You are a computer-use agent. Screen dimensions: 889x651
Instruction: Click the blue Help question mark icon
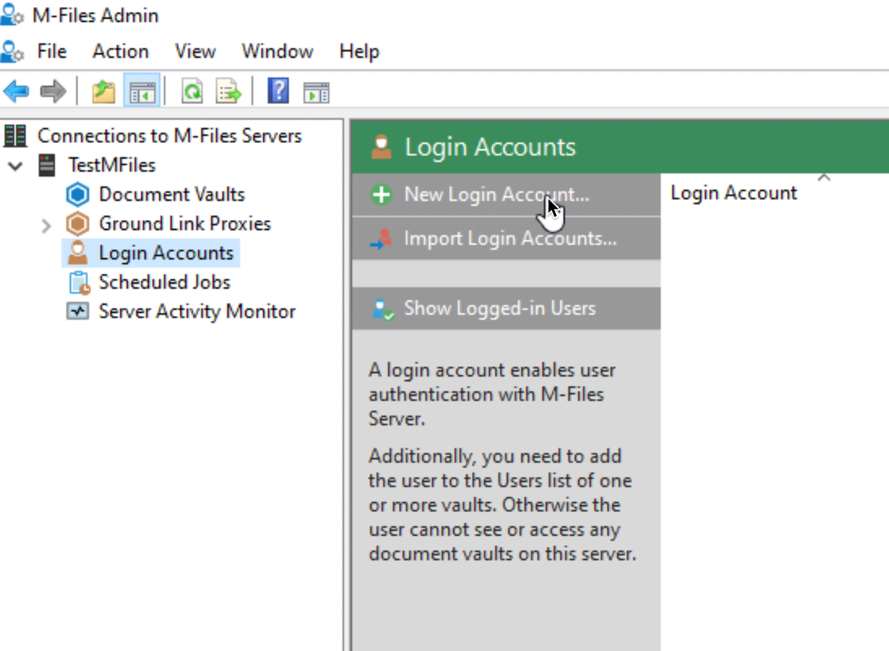[x=278, y=91]
